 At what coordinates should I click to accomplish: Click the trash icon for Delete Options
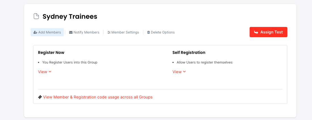148,32
